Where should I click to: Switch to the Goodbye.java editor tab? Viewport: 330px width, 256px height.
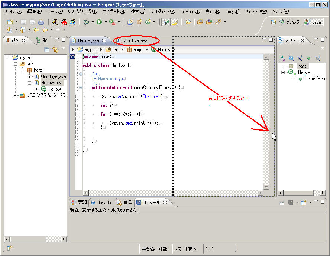tap(135, 40)
